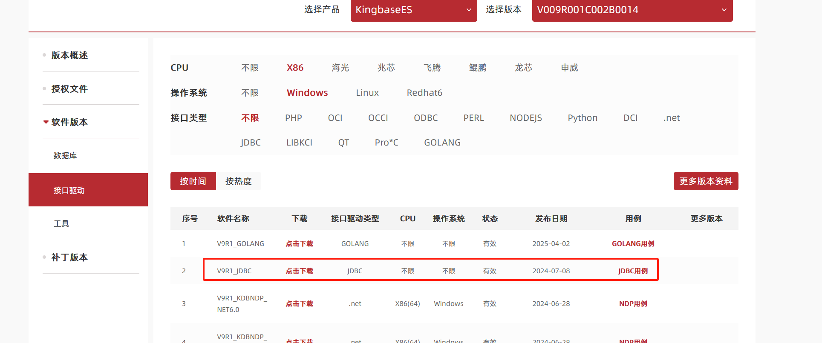The width and height of the screenshot is (822, 343).
Task: Click 点击下载 for V9R1_GOLANG
Action: coord(299,244)
